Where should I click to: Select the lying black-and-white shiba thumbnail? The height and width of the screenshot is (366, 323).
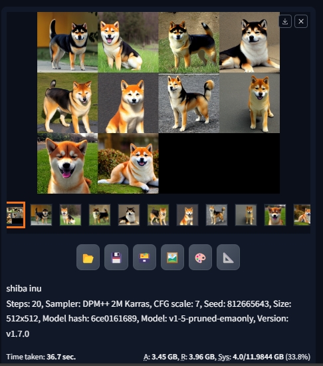click(129, 215)
